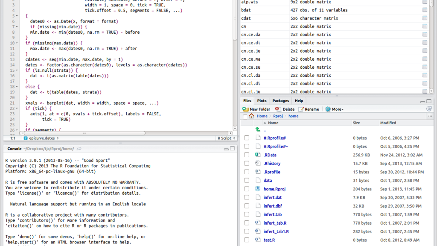437x246 pixels.
Task: Sort files by Name column header
Action: pos(306,123)
